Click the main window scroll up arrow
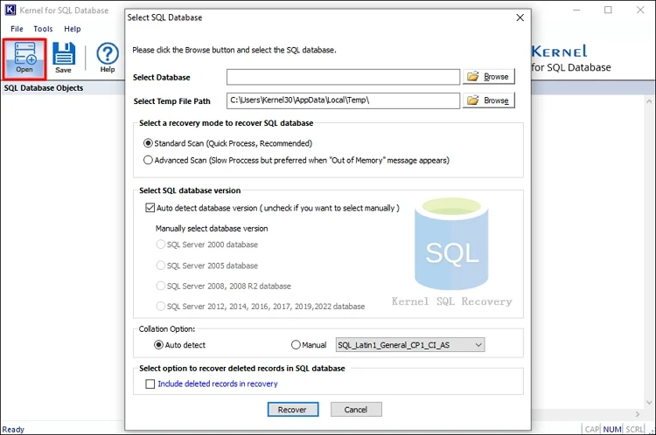 (649, 101)
